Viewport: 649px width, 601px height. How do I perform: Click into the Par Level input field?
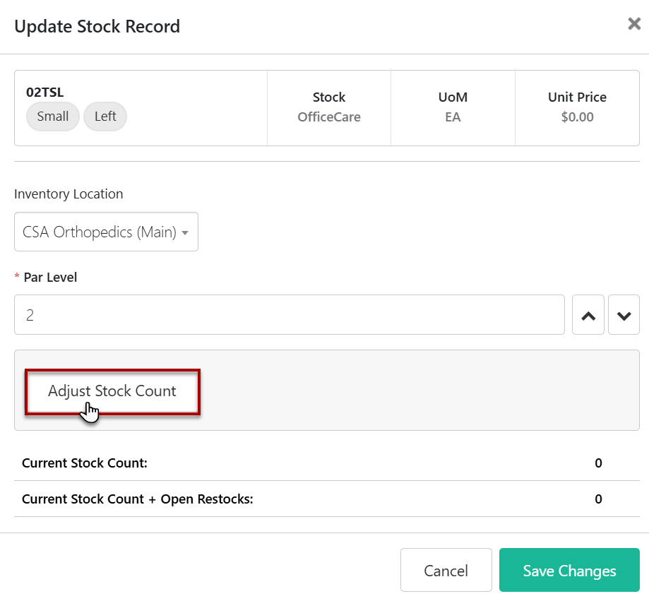click(289, 315)
